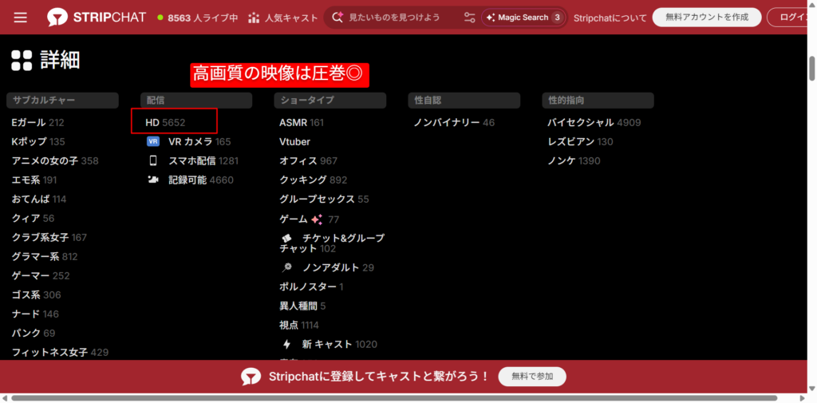Image resolution: width=817 pixels, height=403 pixels.
Task: Open 記録可能 category
Action: [x=201, y=180]
